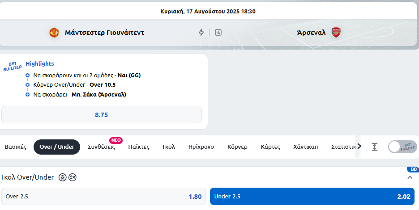Click the Άρσεναλ team name

point(311,33)
